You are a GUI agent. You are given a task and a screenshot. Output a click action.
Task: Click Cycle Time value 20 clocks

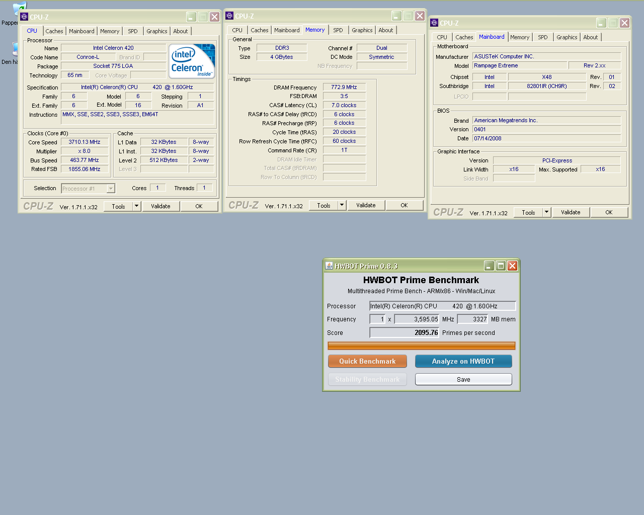coord(344,132)
